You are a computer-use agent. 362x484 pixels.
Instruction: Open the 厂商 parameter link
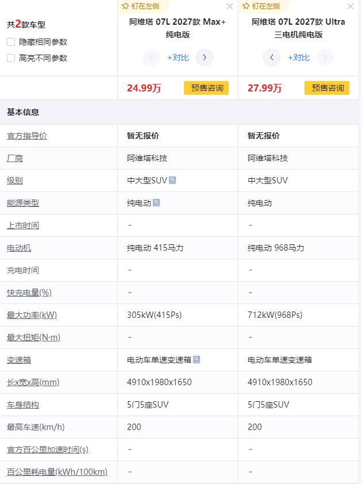[15, 158]
